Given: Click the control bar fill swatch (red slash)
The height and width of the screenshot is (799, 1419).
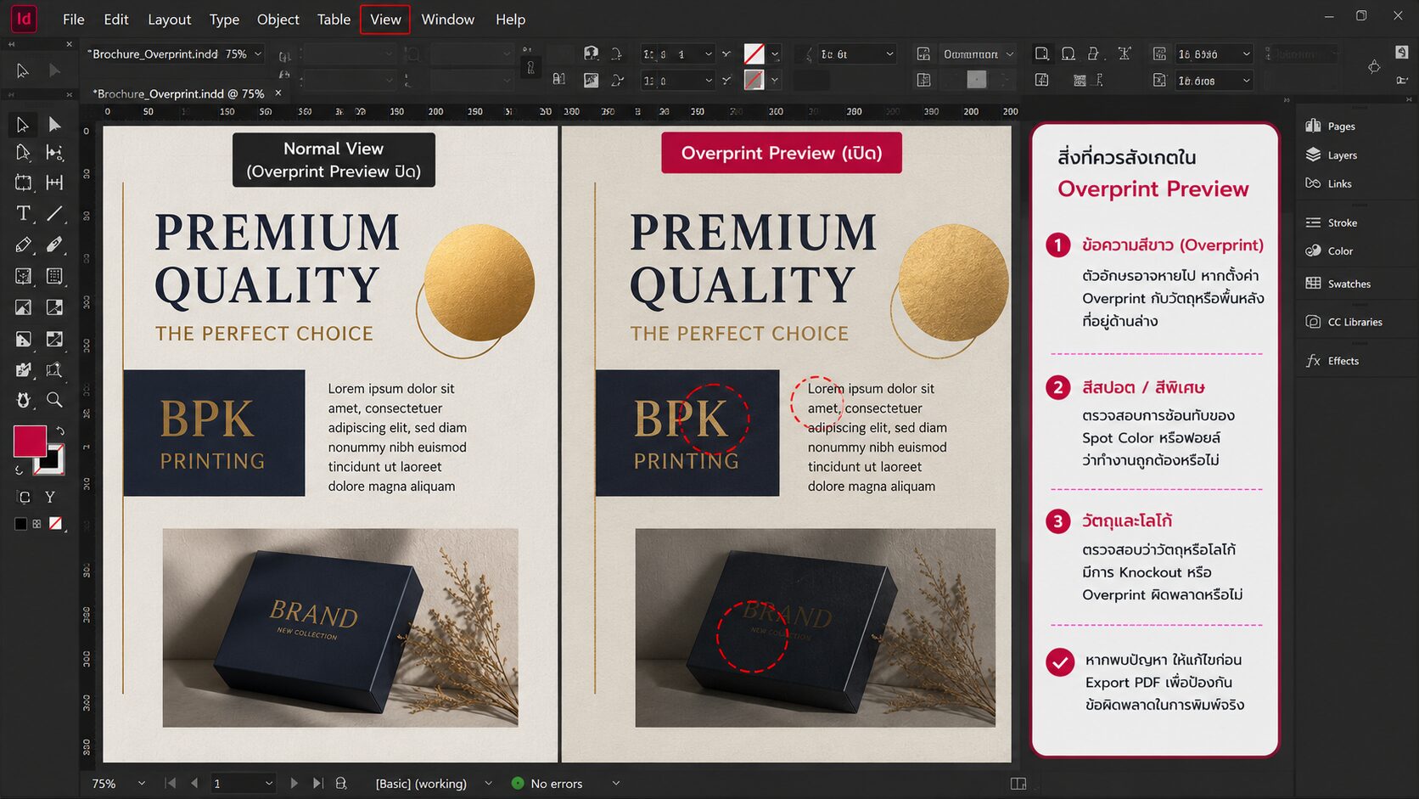Looking at the screenshot, I should (x=754, y=53).
